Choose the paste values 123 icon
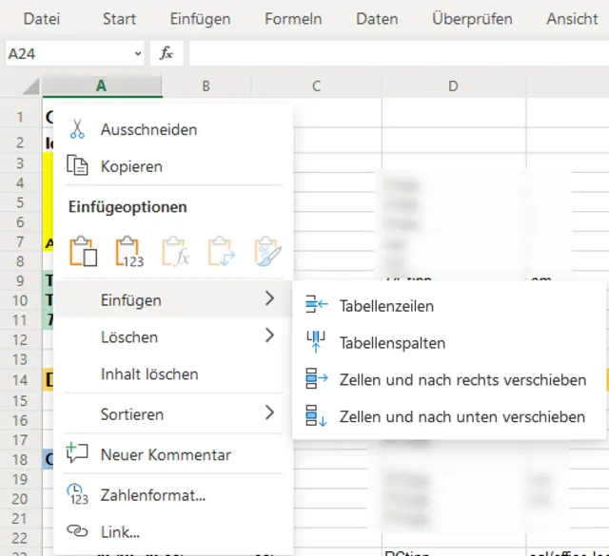 [129, 252]
